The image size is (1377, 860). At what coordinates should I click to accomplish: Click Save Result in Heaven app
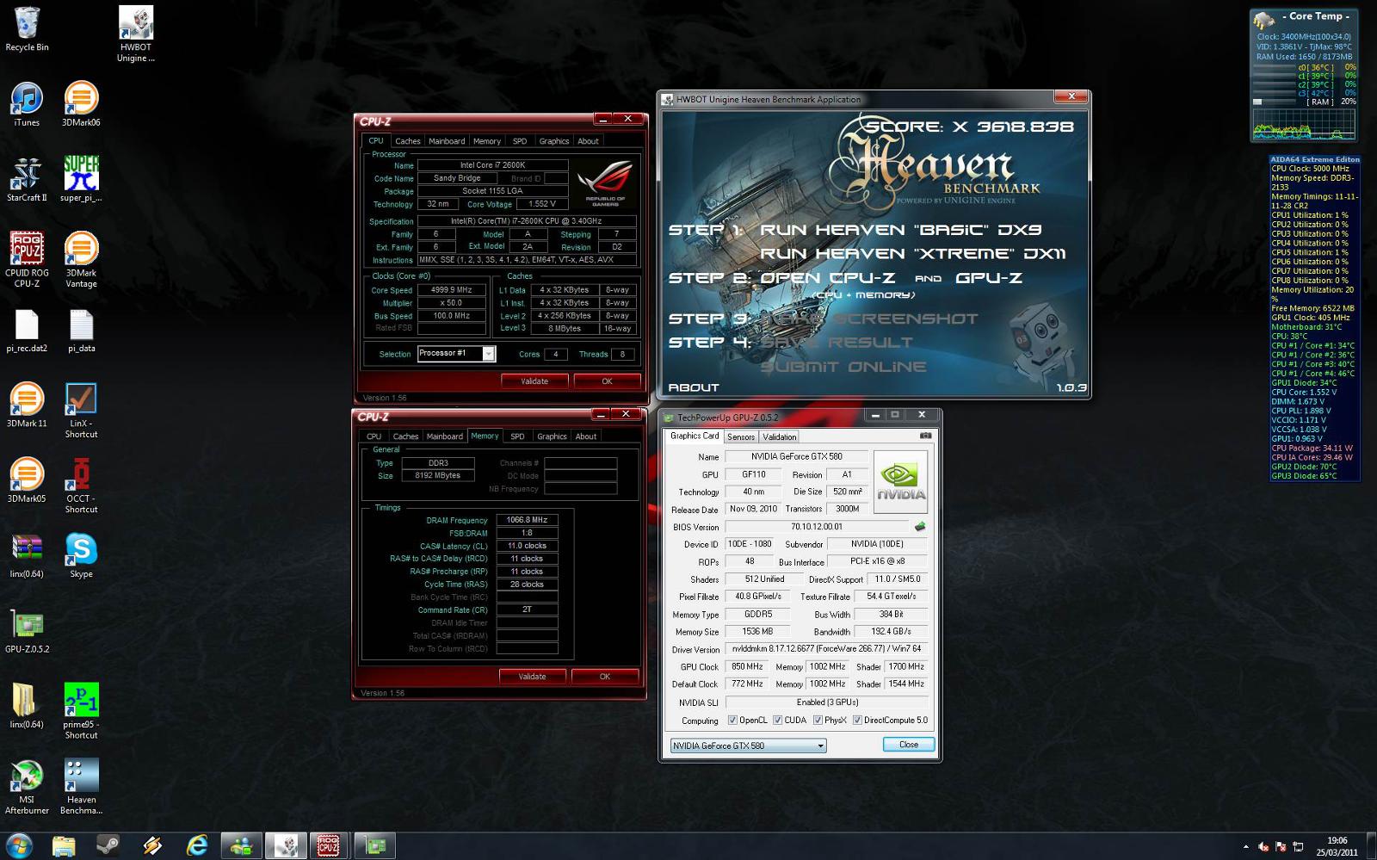[837, 343]
